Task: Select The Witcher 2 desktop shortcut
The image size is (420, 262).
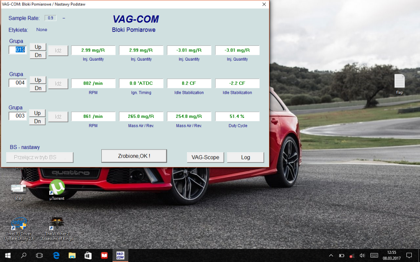Action: tap(57, 229)
